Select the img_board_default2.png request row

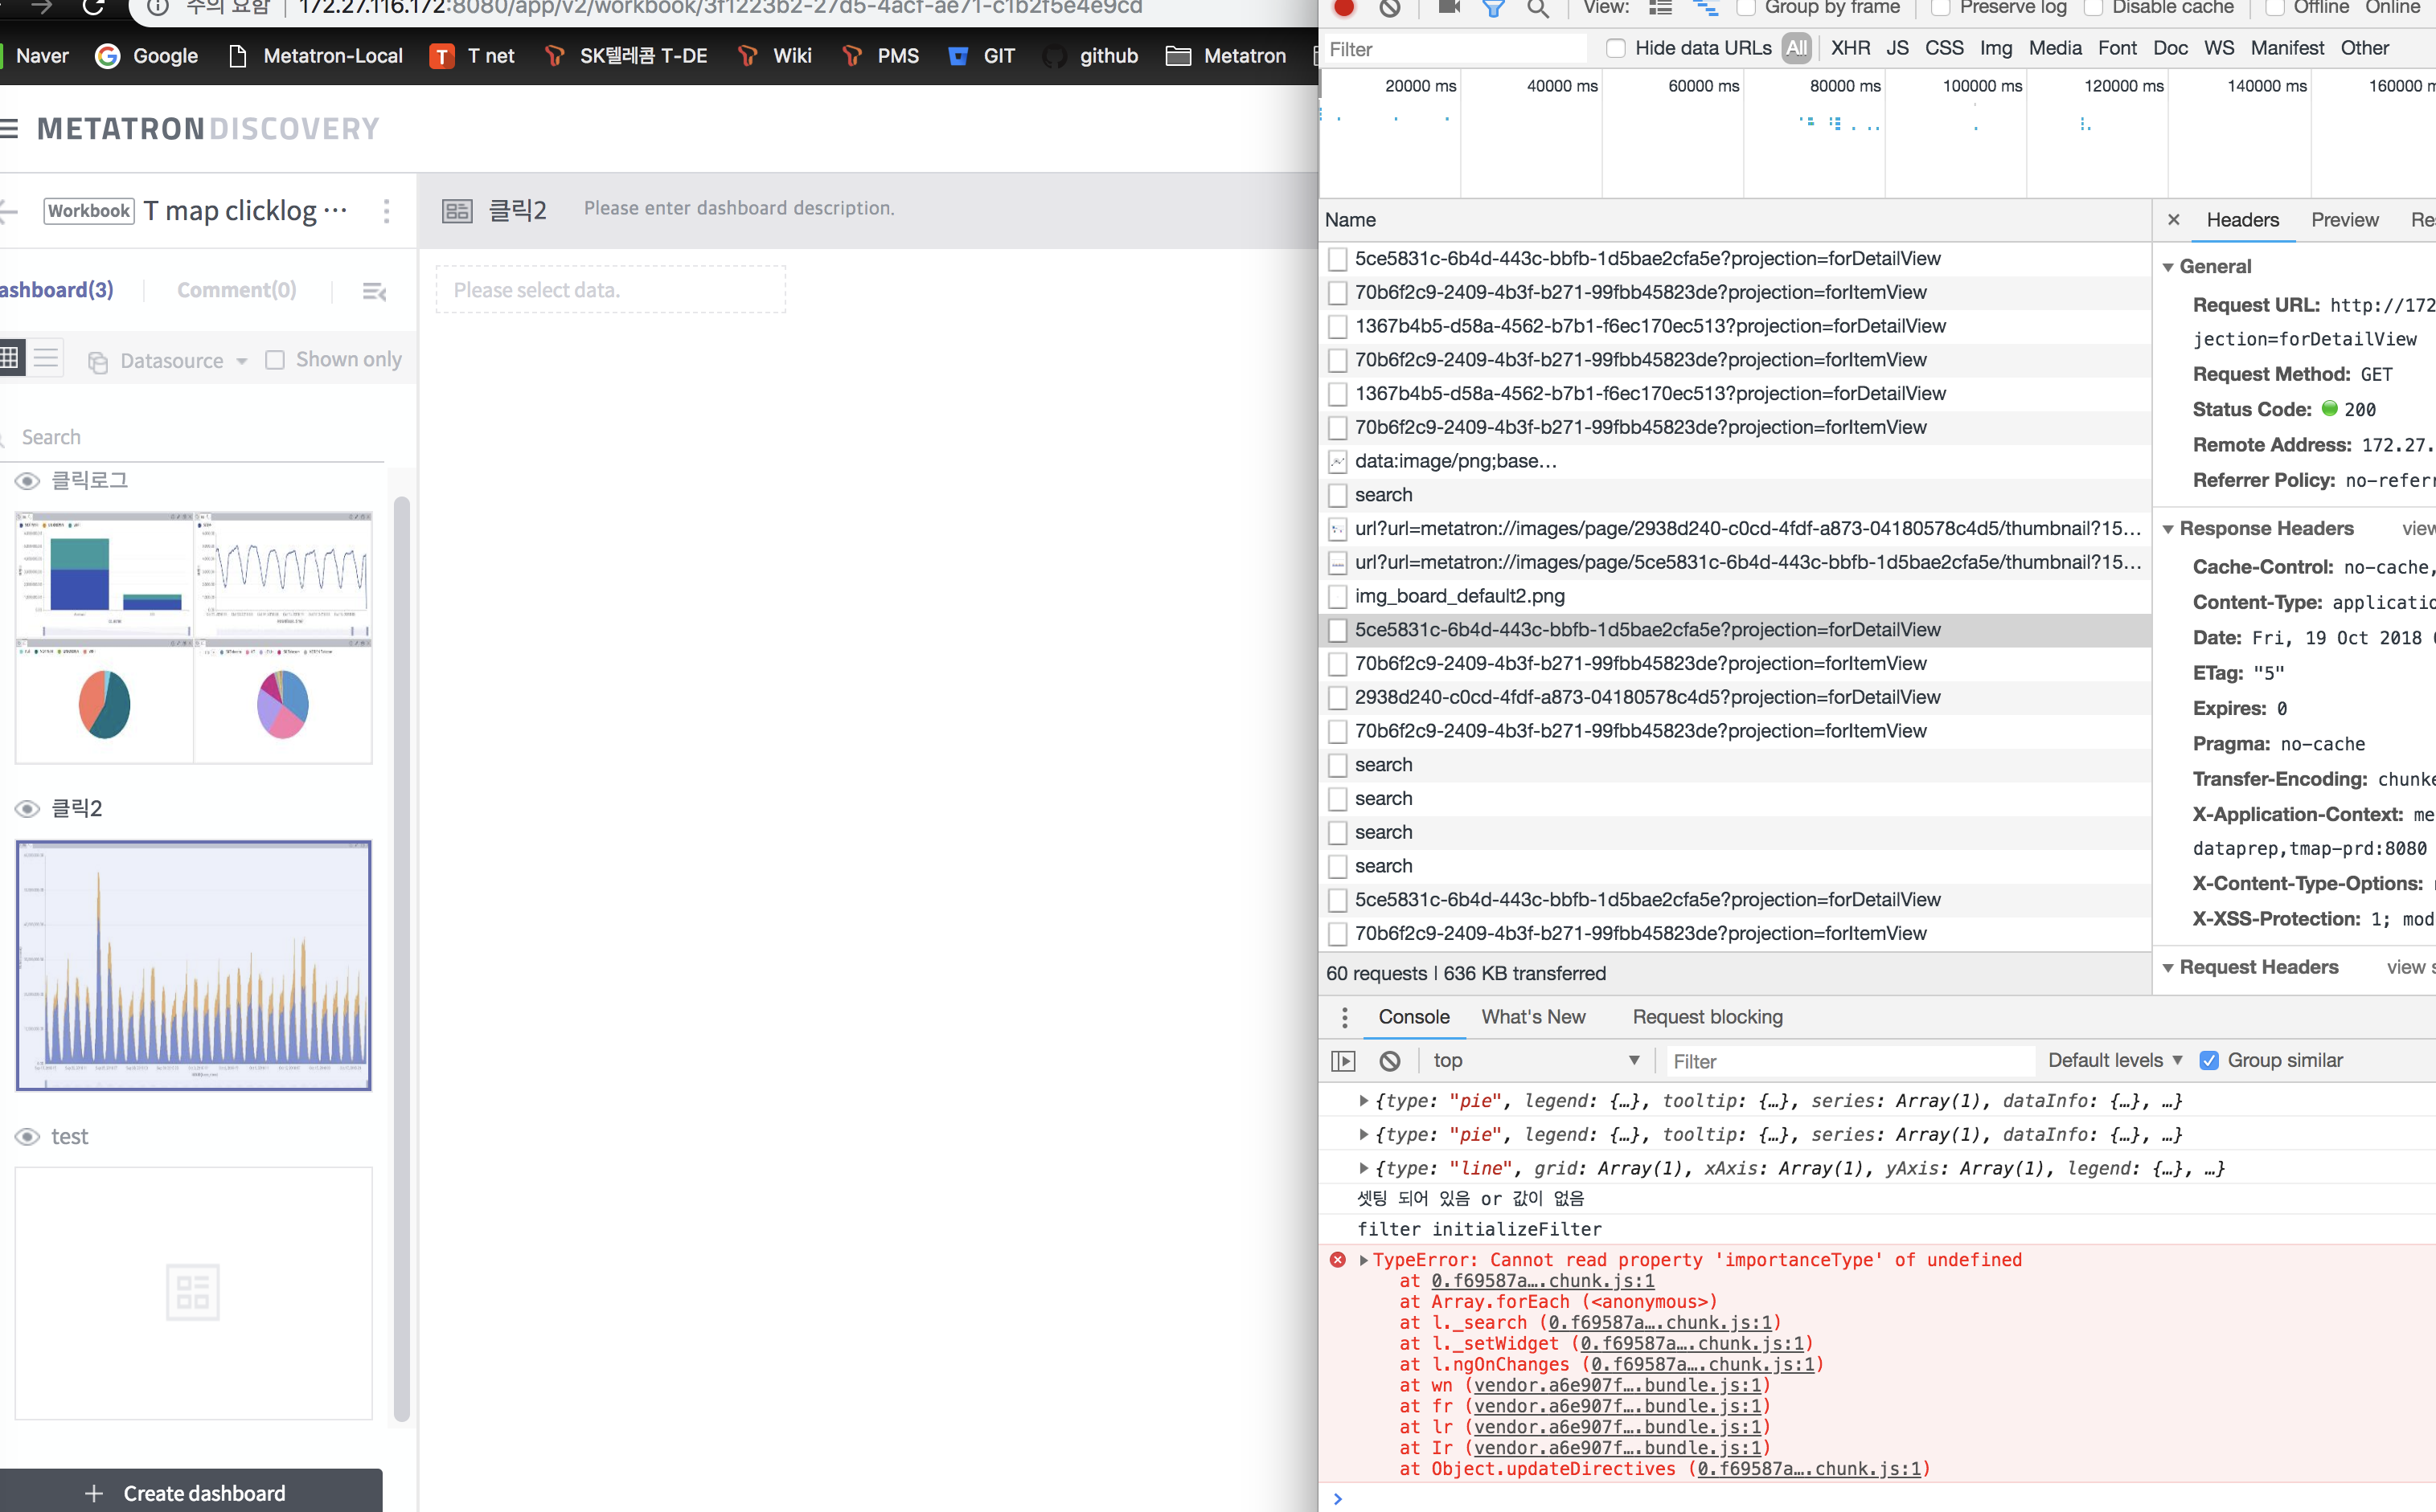click(1460, 596)
